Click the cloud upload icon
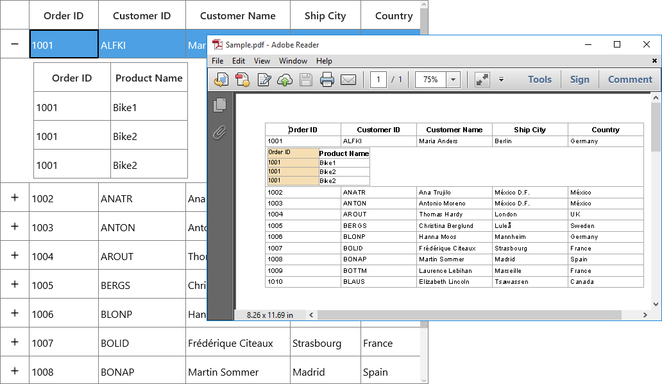The image size is (662, 384). coord(285,80)
